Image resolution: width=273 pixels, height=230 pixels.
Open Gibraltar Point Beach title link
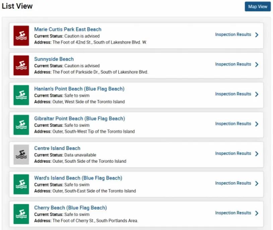[x=80, y=119]
